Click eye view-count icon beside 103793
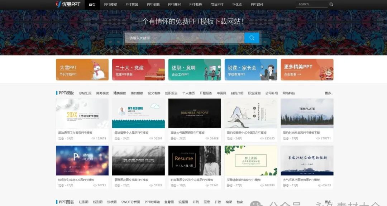 click(x=262, y=185)
